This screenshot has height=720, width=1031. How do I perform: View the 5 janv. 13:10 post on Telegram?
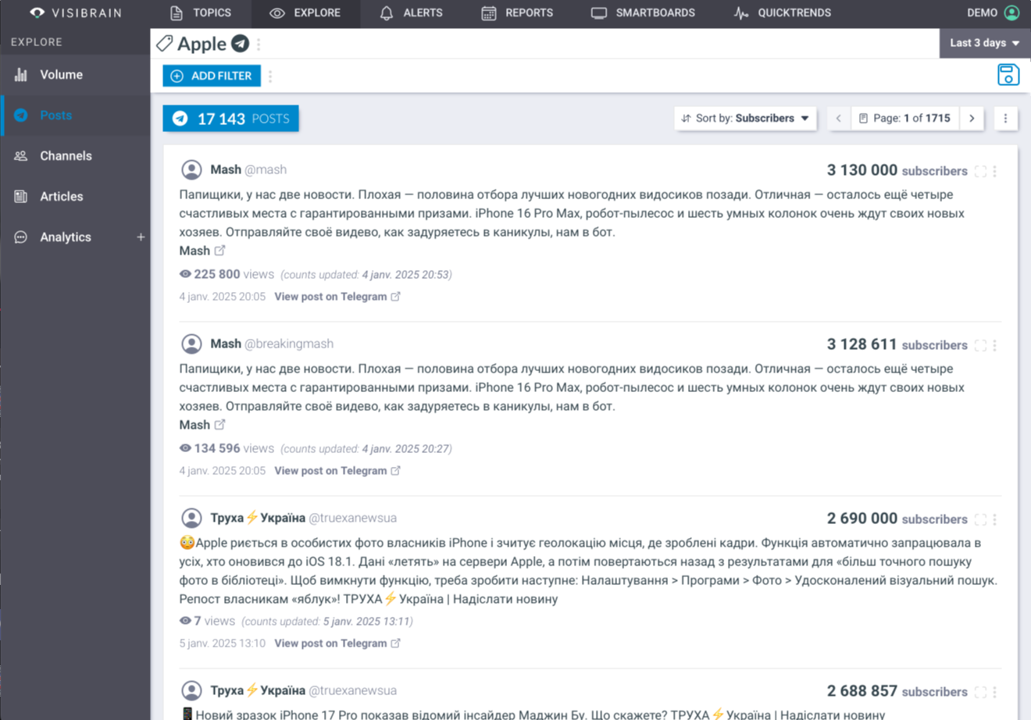tap(337, 643)
